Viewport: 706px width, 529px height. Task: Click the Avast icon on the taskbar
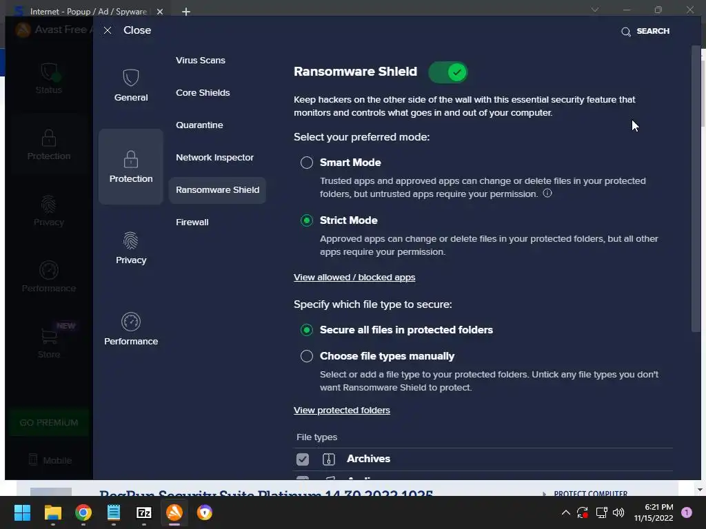point(174,512)
